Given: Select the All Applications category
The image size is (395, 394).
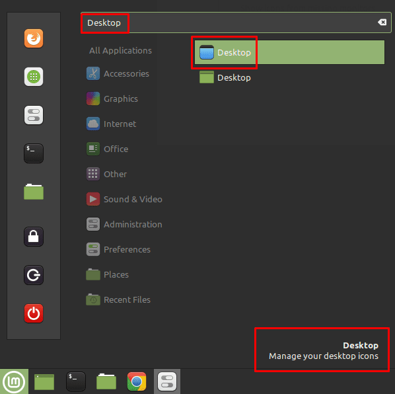Looking at the screenshot, I should pyautogui.click(x=120, y=50).
